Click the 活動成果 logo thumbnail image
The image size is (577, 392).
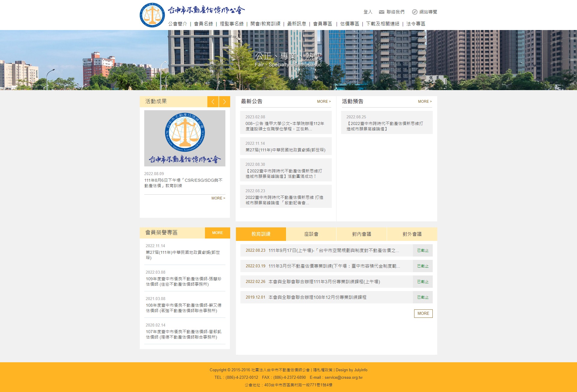tap(185, 138)
